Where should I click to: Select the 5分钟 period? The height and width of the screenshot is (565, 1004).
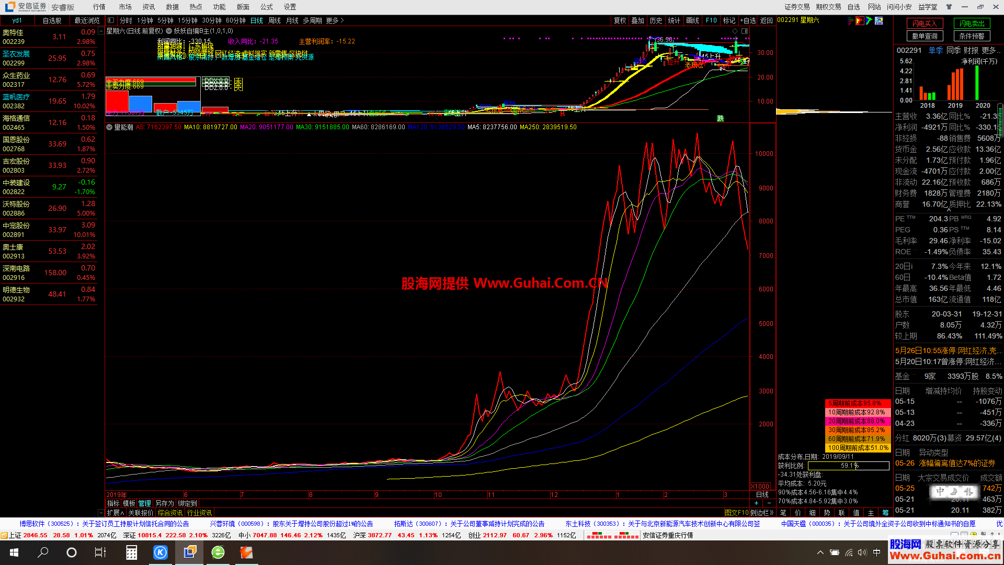[x=165, y=20]
